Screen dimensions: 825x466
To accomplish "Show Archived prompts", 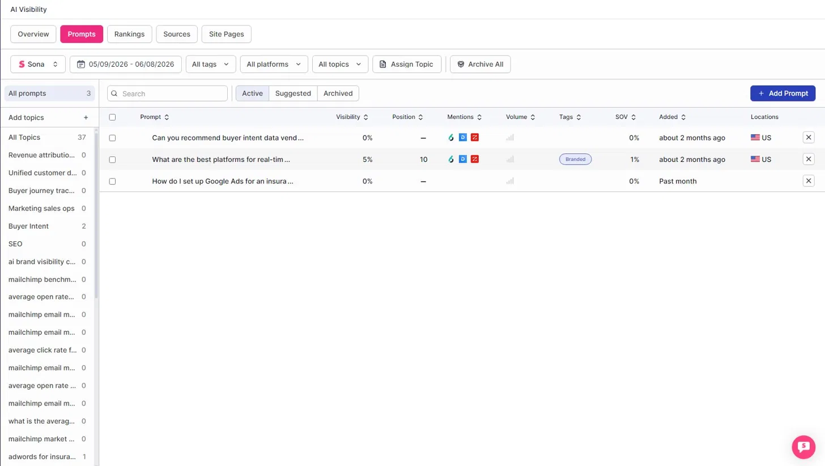I will pyautogui.click(x=338, y=93).
